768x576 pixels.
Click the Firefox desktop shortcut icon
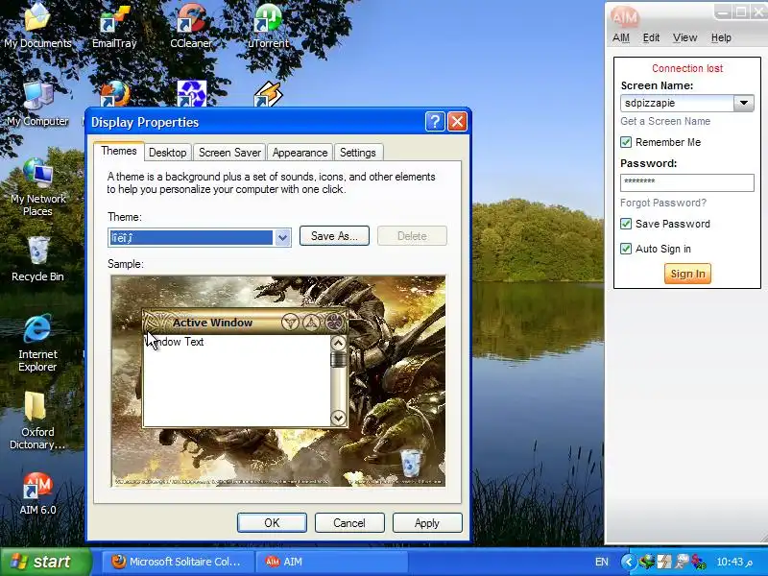[114, 93]
